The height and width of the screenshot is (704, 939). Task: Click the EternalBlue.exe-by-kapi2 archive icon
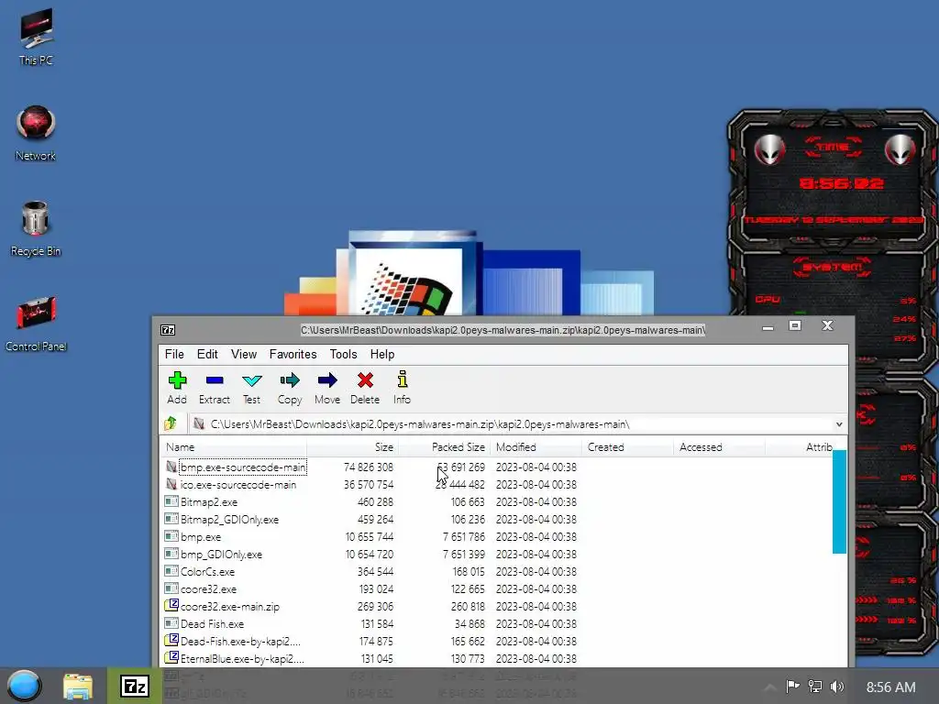(x=171, y=657)
